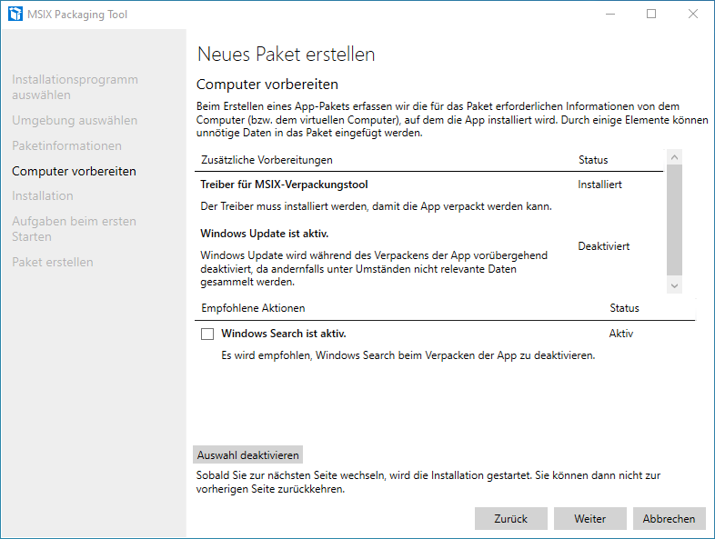Open the Umgebung auswählen step
The image size is (715, 539).
click(75, 120)
